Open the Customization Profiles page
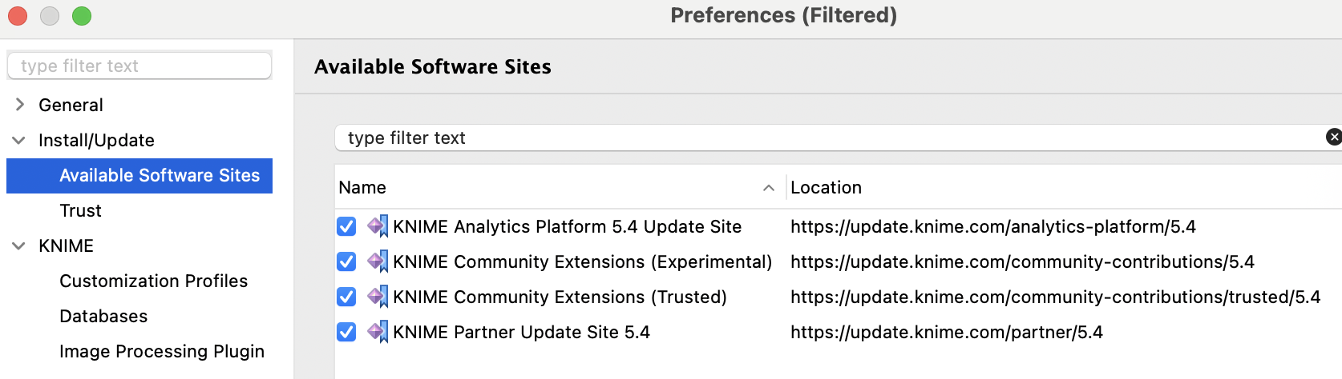 click(153, 281)
